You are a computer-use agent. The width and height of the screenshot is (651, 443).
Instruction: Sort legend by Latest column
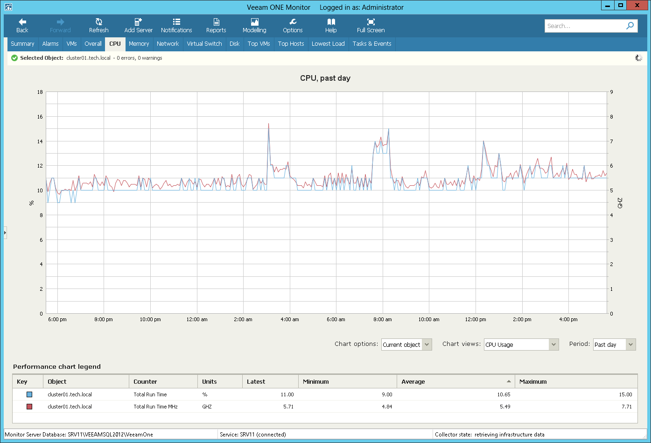(270, 381)
